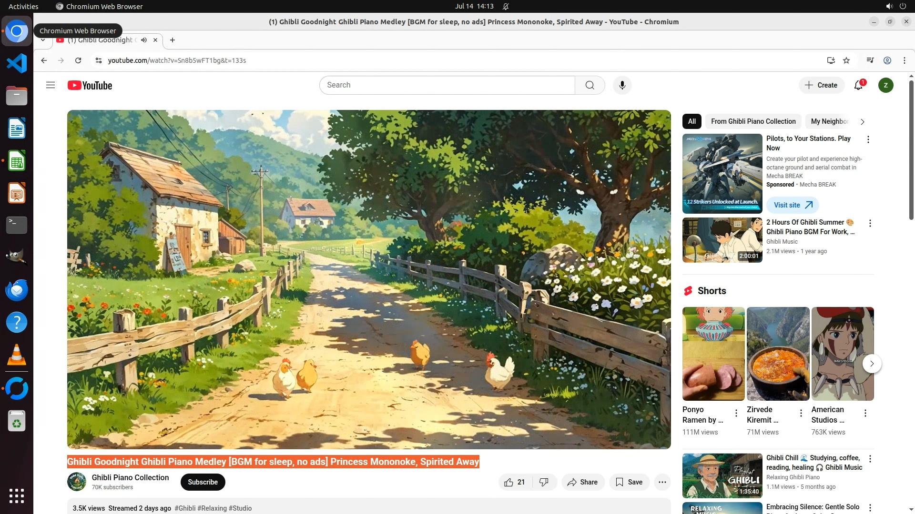915x514 pixels.
Task: Open options menu for Ghibli Summer video
Action: [x=870, y=223]
